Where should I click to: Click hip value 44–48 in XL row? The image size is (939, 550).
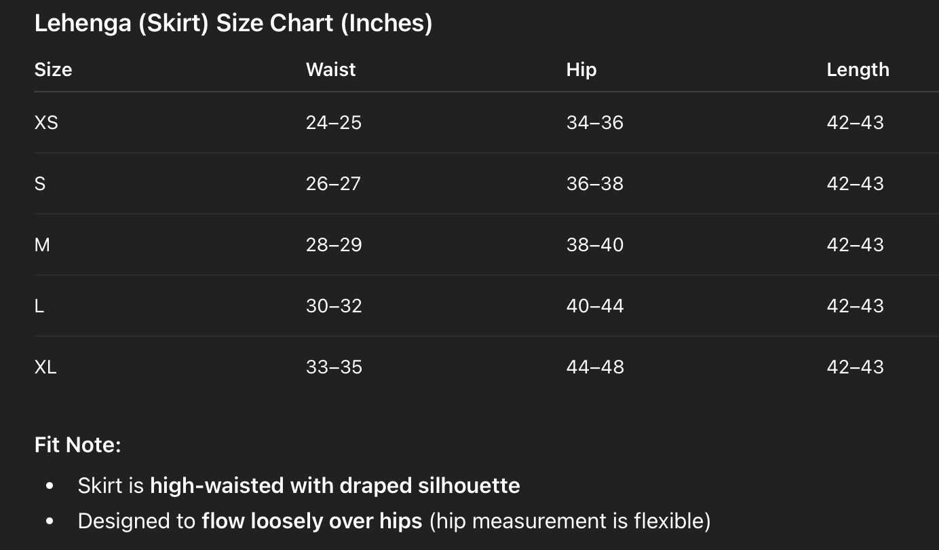coord(594,367)
